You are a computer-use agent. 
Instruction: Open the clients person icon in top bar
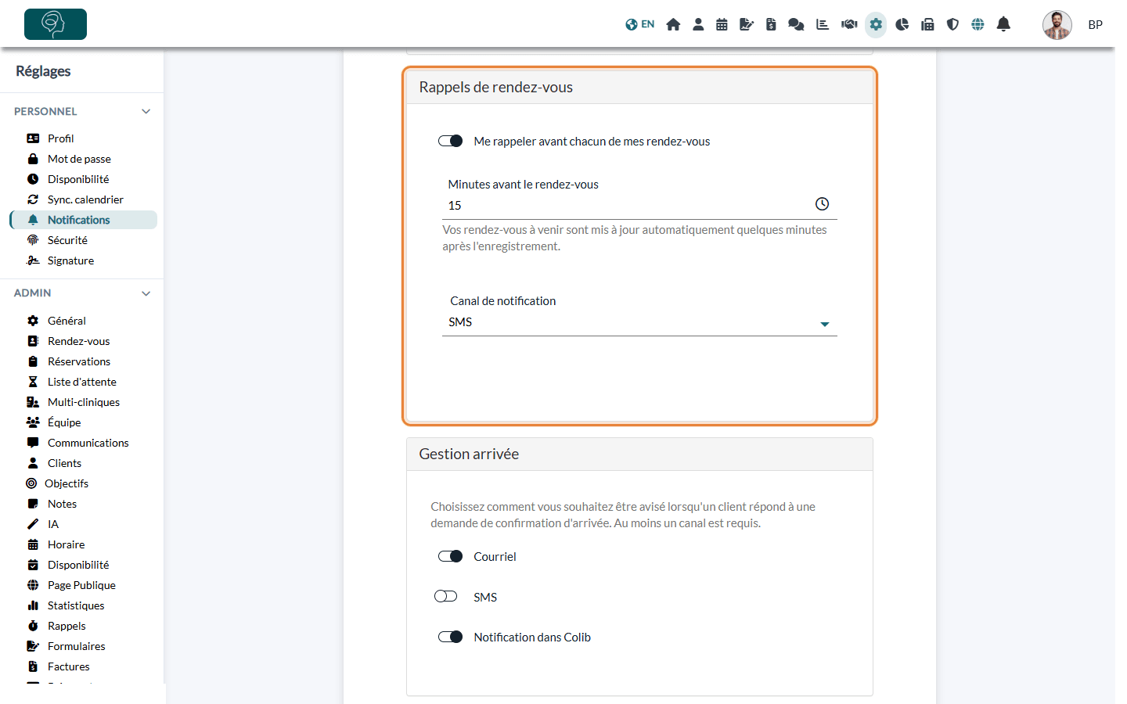point(698,24)
